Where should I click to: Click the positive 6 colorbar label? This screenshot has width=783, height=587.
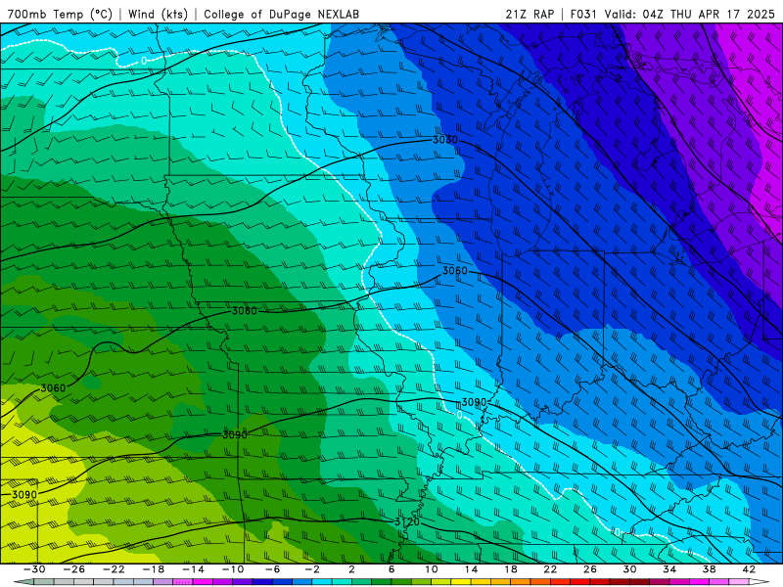(x=391, y=569)
